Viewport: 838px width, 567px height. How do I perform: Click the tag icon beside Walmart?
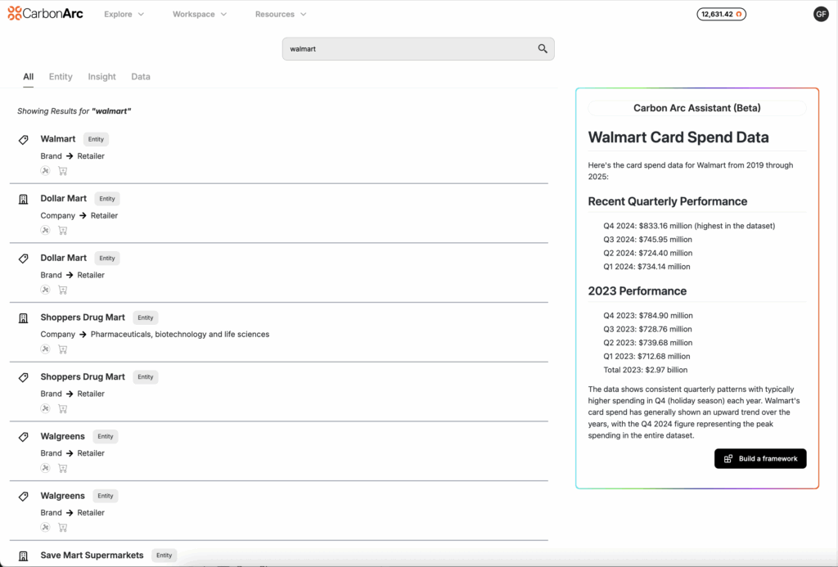(24, 140)
